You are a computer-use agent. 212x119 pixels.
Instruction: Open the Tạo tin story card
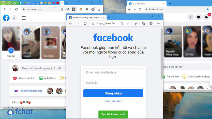(x=11, y=43)
